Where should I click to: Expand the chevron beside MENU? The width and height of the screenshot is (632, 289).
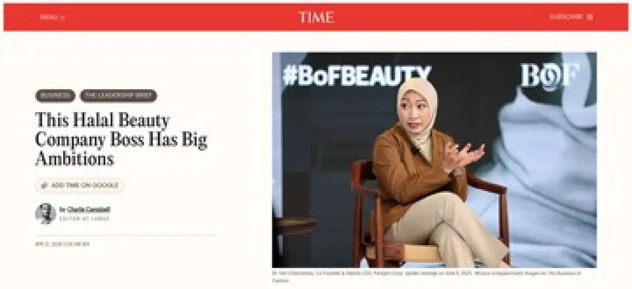click(62, 17)
